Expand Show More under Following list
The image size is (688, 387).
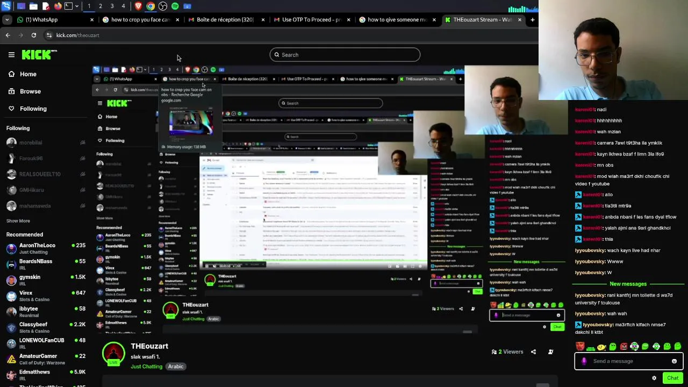pos(18,221)
